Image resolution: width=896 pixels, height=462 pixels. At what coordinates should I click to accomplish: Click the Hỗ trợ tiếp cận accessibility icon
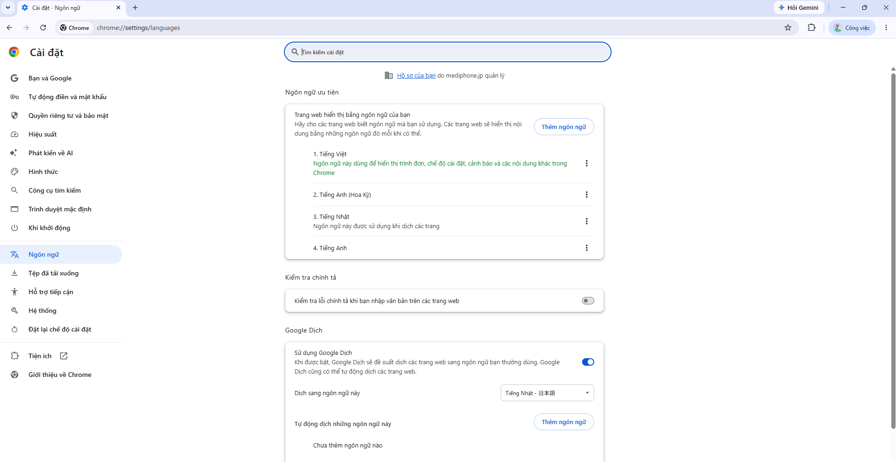[15, 292]
